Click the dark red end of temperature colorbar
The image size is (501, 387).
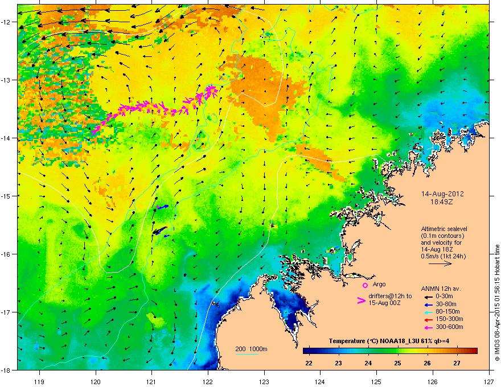pyautogui.click(x=474, y=351)
